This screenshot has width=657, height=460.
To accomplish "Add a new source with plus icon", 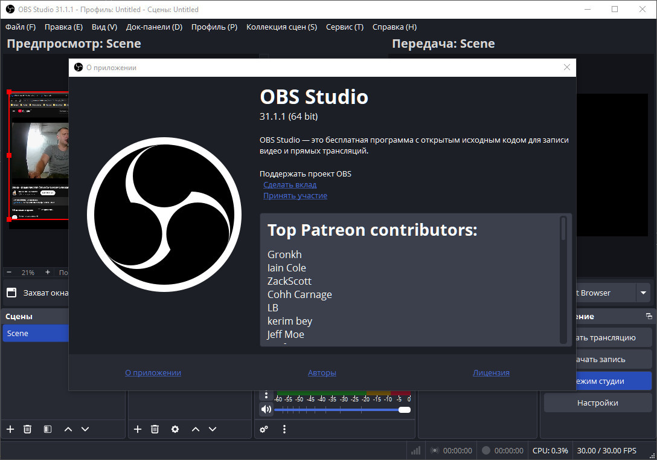I will point(138,429).
